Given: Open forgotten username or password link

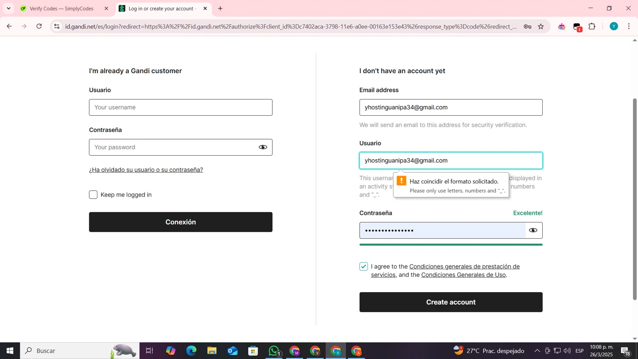Looking at the screenshot, I should point(146,170).
